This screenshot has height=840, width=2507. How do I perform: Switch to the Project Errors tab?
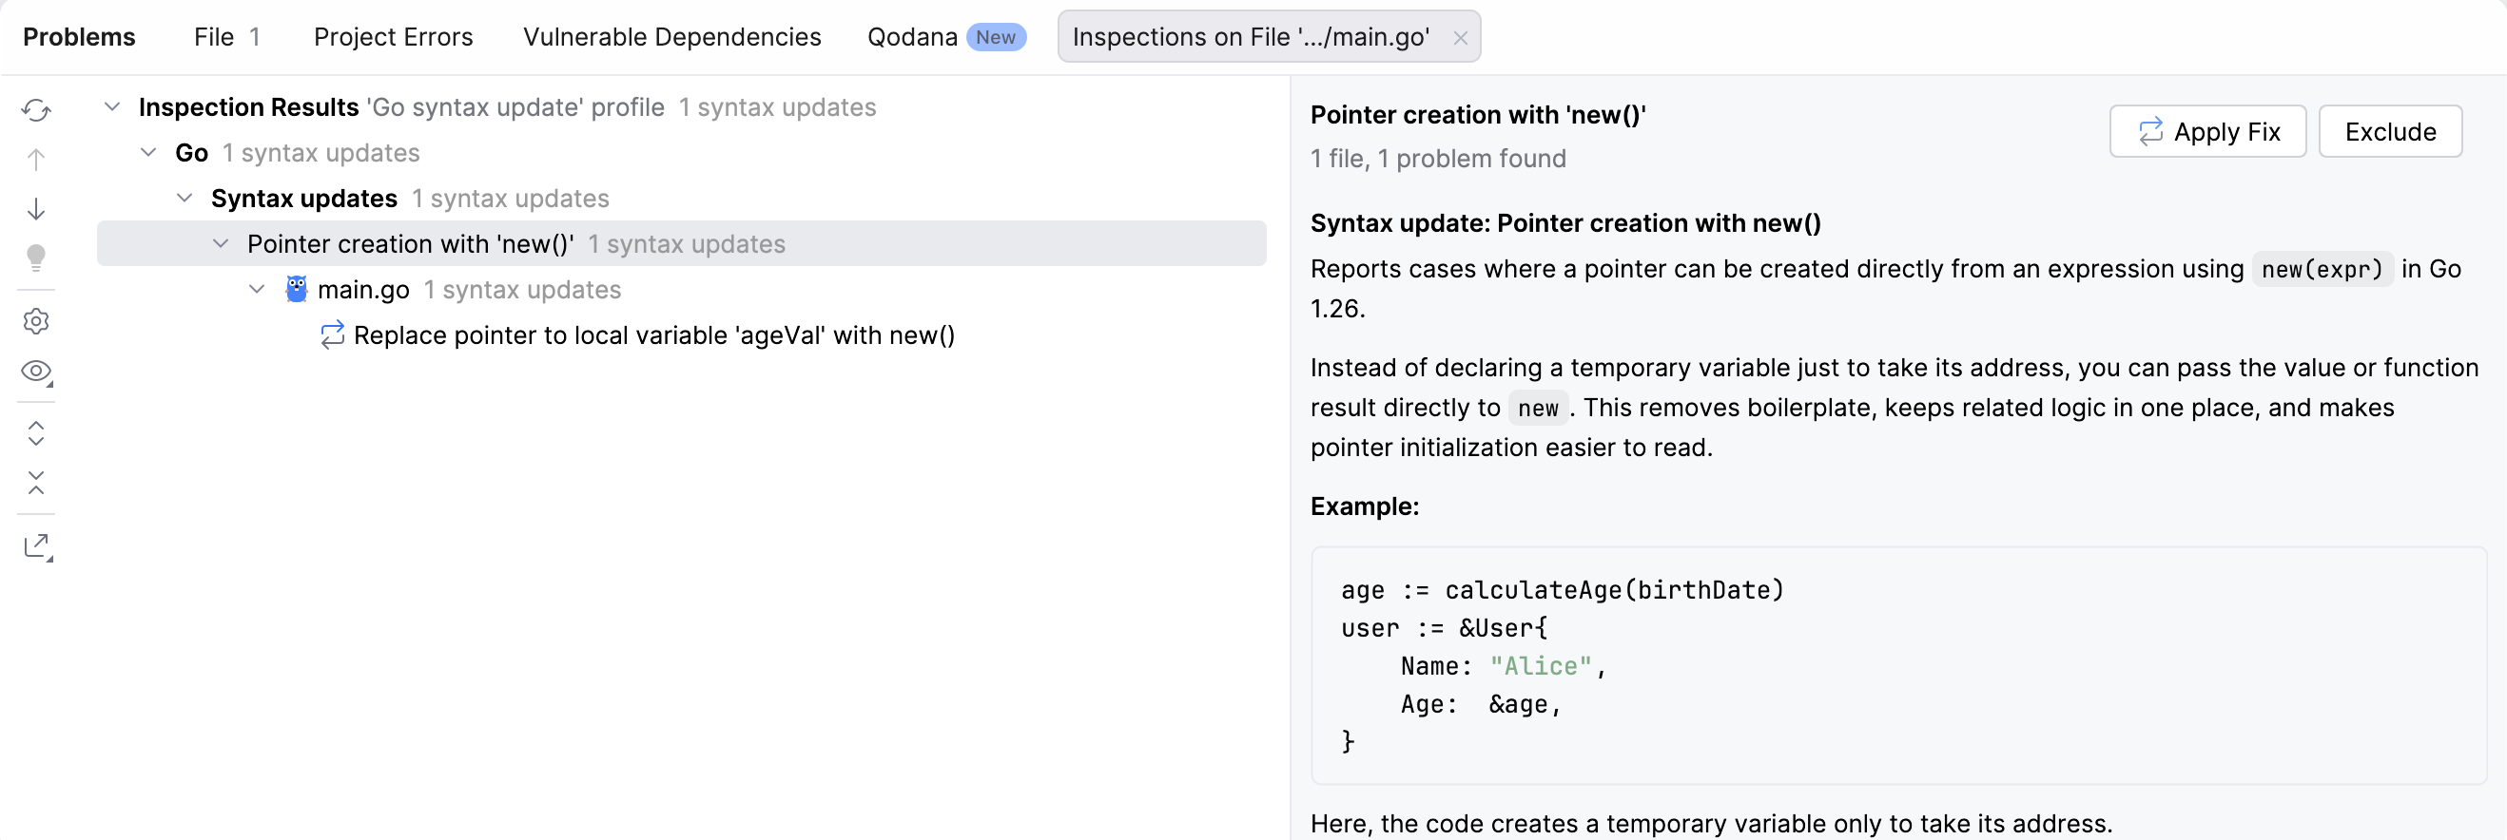click(393, 37)
